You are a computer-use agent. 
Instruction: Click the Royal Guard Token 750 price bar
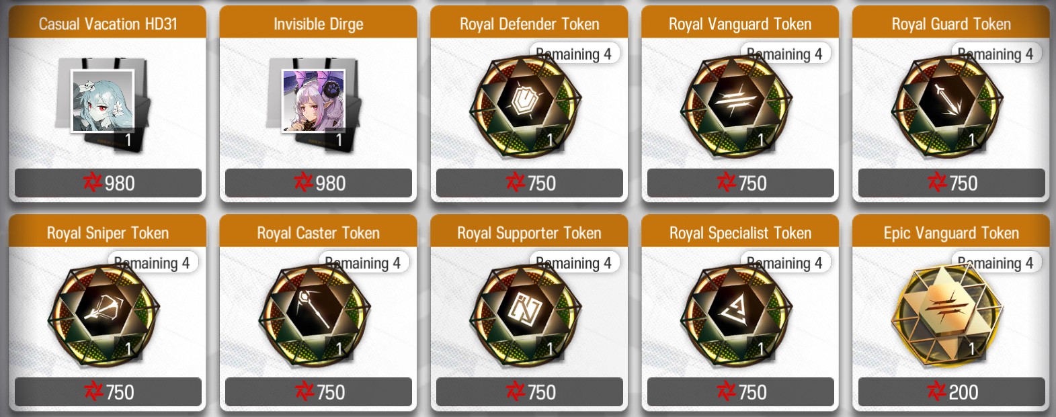click(952, 183)
